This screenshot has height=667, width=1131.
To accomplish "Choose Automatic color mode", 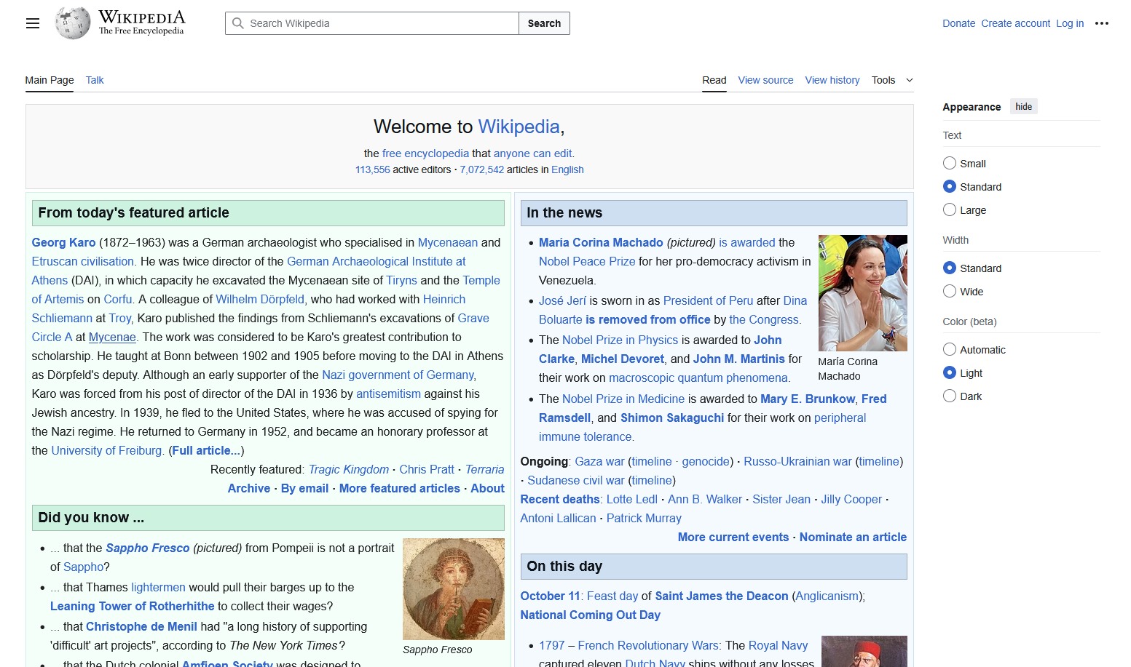I will point(950,350).
